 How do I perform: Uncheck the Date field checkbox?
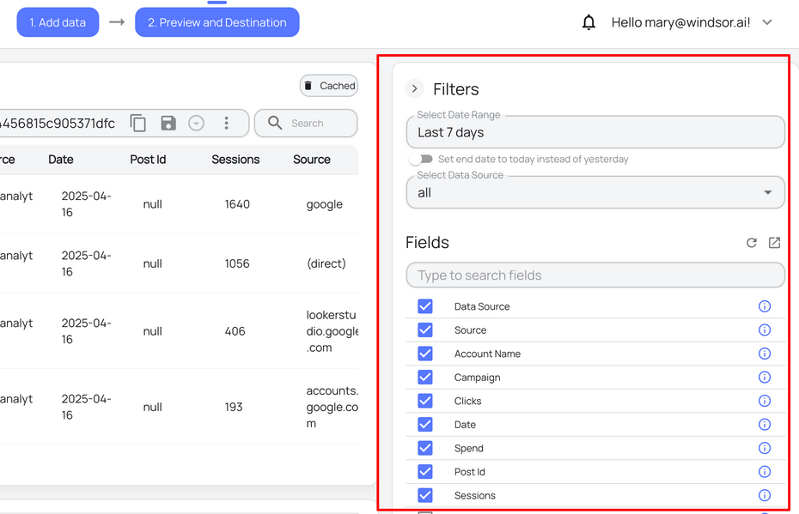[x=425, y=425]
